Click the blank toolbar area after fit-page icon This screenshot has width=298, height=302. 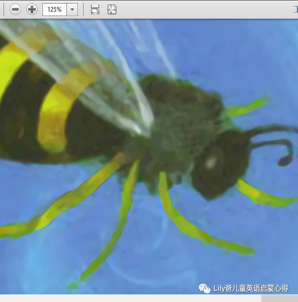tap(204, 10)
